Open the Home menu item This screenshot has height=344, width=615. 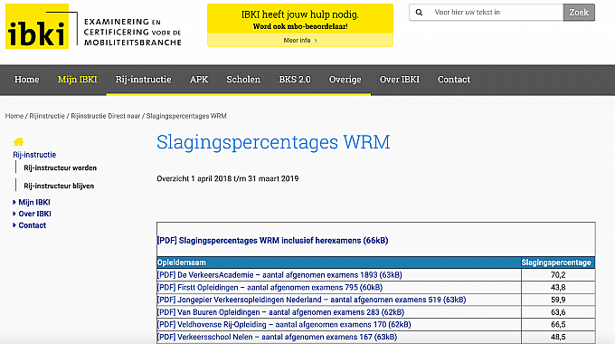coord(26,80)
